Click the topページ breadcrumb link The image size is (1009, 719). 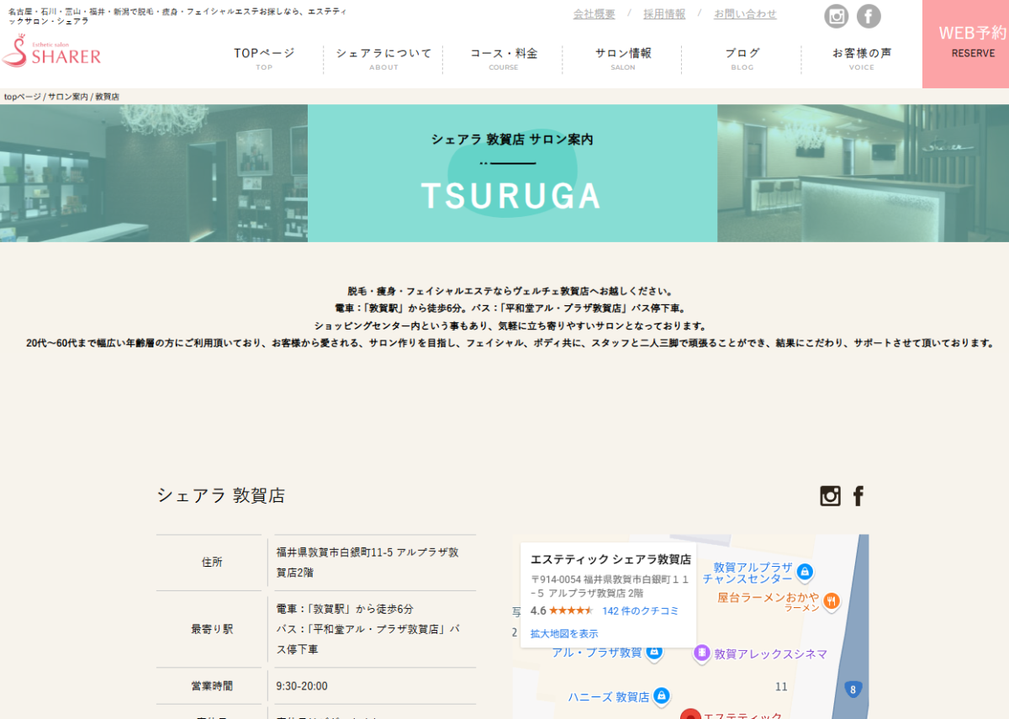[x=23, y=97]
